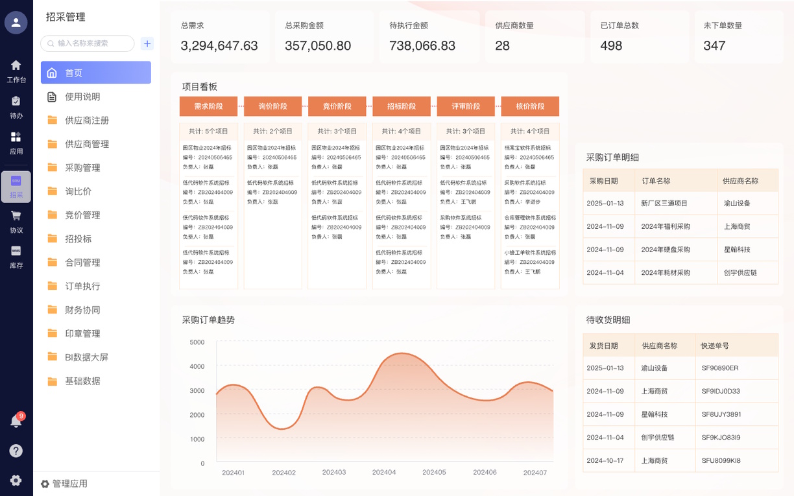
Task: Open the notification bell icon
Action: pos(16,421)
